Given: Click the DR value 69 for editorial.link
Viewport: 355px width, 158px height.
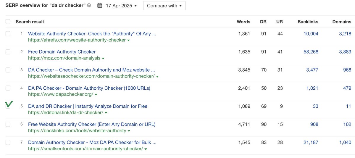Looking at the screenshot, I should (264, 106).
